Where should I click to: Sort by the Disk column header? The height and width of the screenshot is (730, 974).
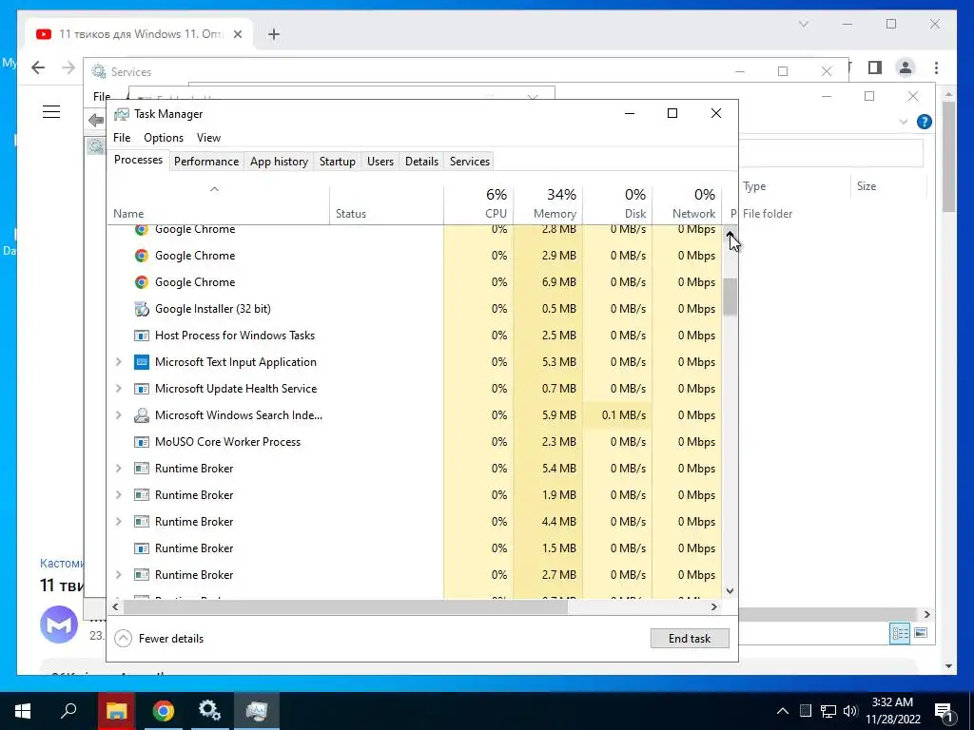pos(617,205)
